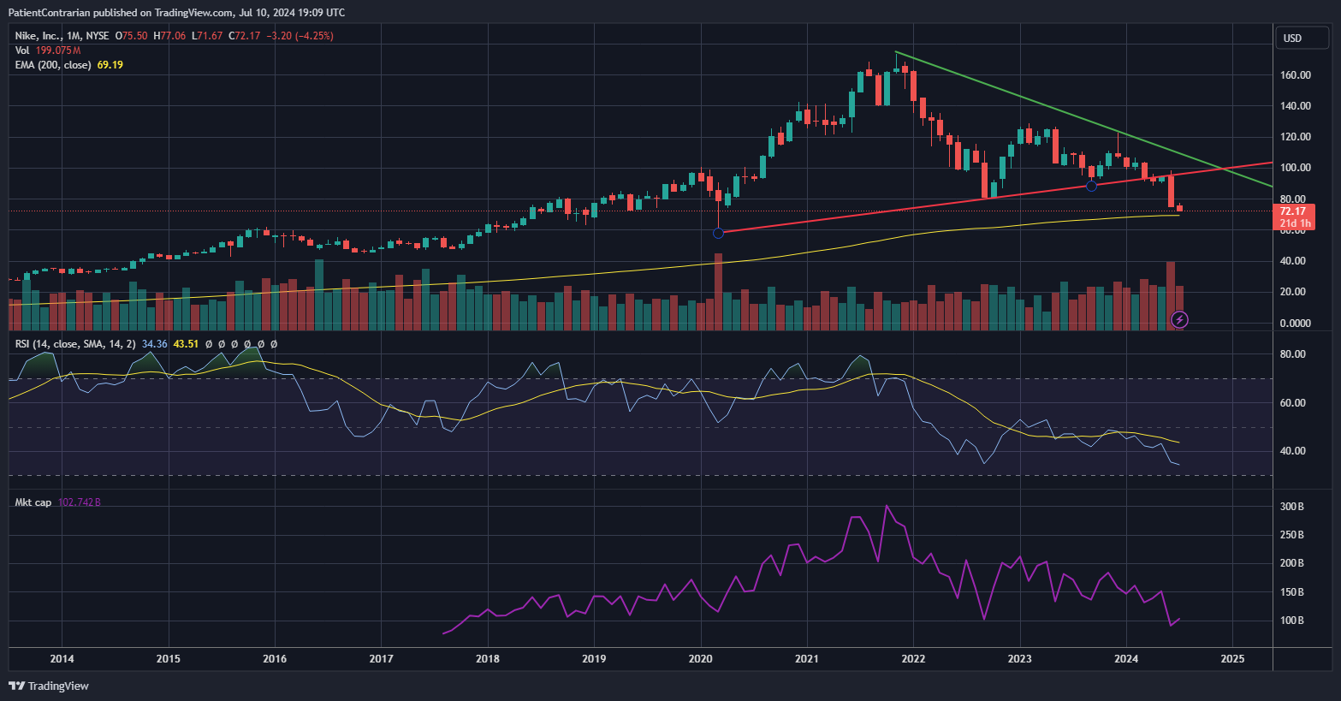Click the 'Nike, Inc., 1M, NYSE' symbol title

(62, 36)
